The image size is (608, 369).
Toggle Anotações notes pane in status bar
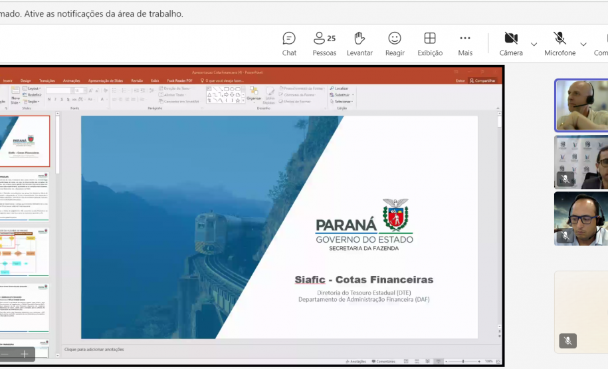click(x=355, y=361)
